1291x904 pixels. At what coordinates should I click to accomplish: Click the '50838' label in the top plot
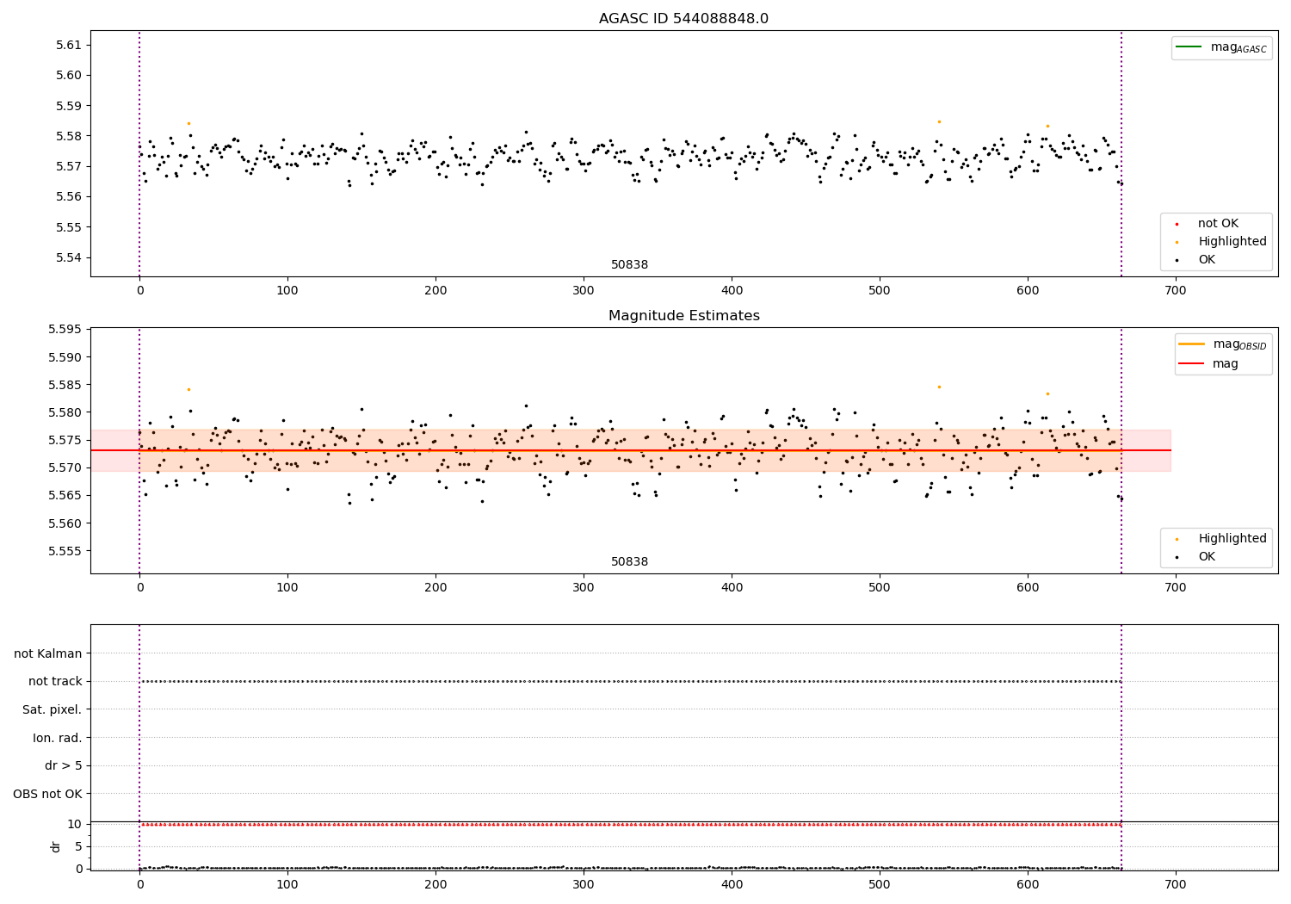tap(630, 265)
